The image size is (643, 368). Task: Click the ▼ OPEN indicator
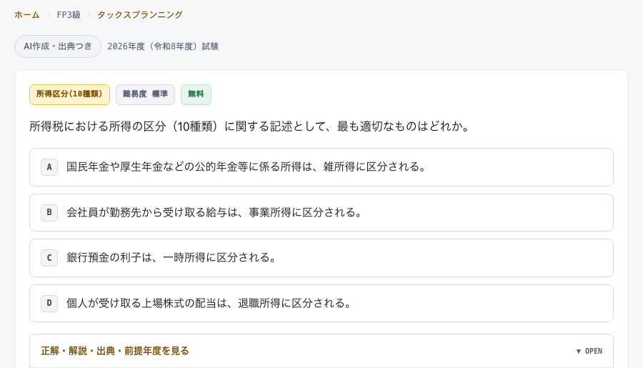tap(589, 351)
